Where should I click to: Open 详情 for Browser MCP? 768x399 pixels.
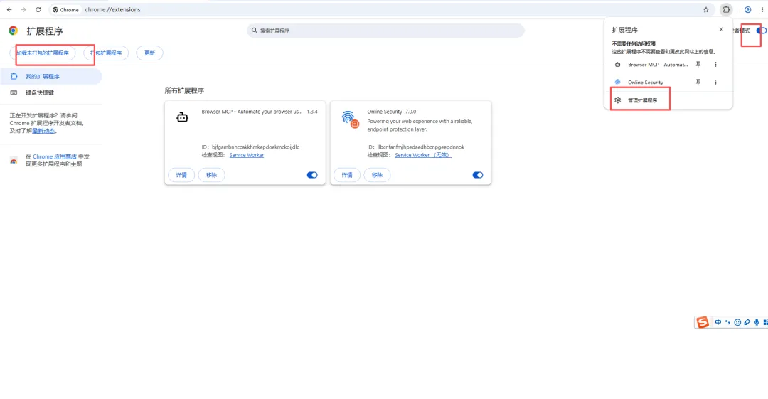pos(181,175)
